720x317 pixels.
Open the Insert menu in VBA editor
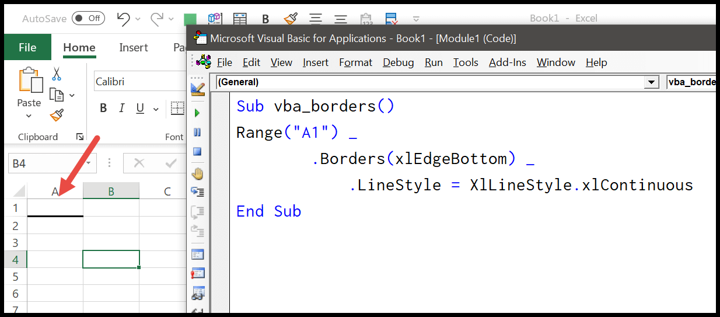316,62
